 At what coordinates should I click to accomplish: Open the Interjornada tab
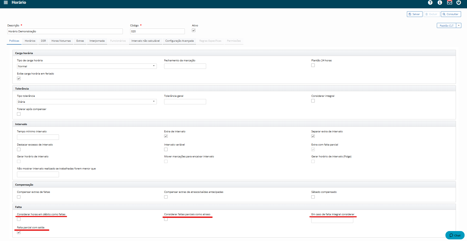point(97,41)
